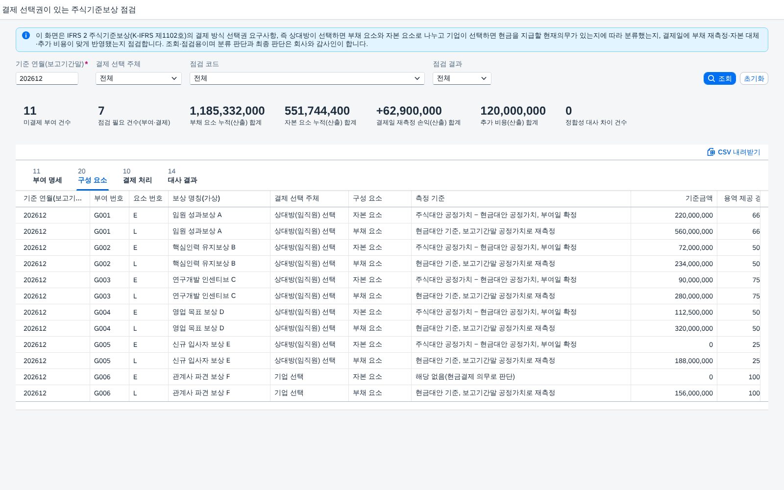Click the 신규 입사자 보상 E cell in row G005 L
Screen dimensions: 784x490
(x=219, y=361)
